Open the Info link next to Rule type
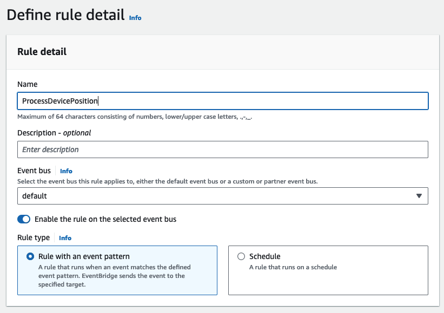This screenshot has height=313, width=444. click(x=65, y=238)
